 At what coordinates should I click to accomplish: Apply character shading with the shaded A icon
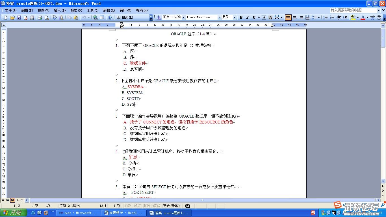270,17
